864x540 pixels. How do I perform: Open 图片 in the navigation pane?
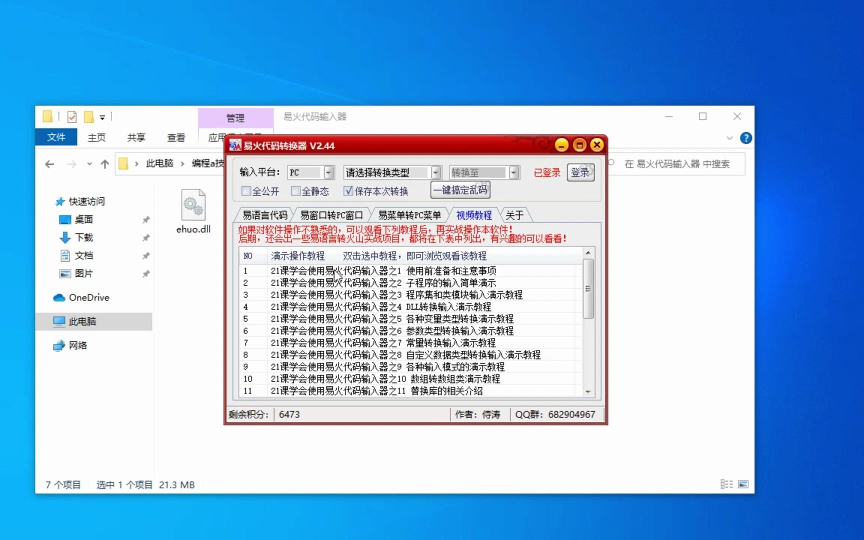83,273
